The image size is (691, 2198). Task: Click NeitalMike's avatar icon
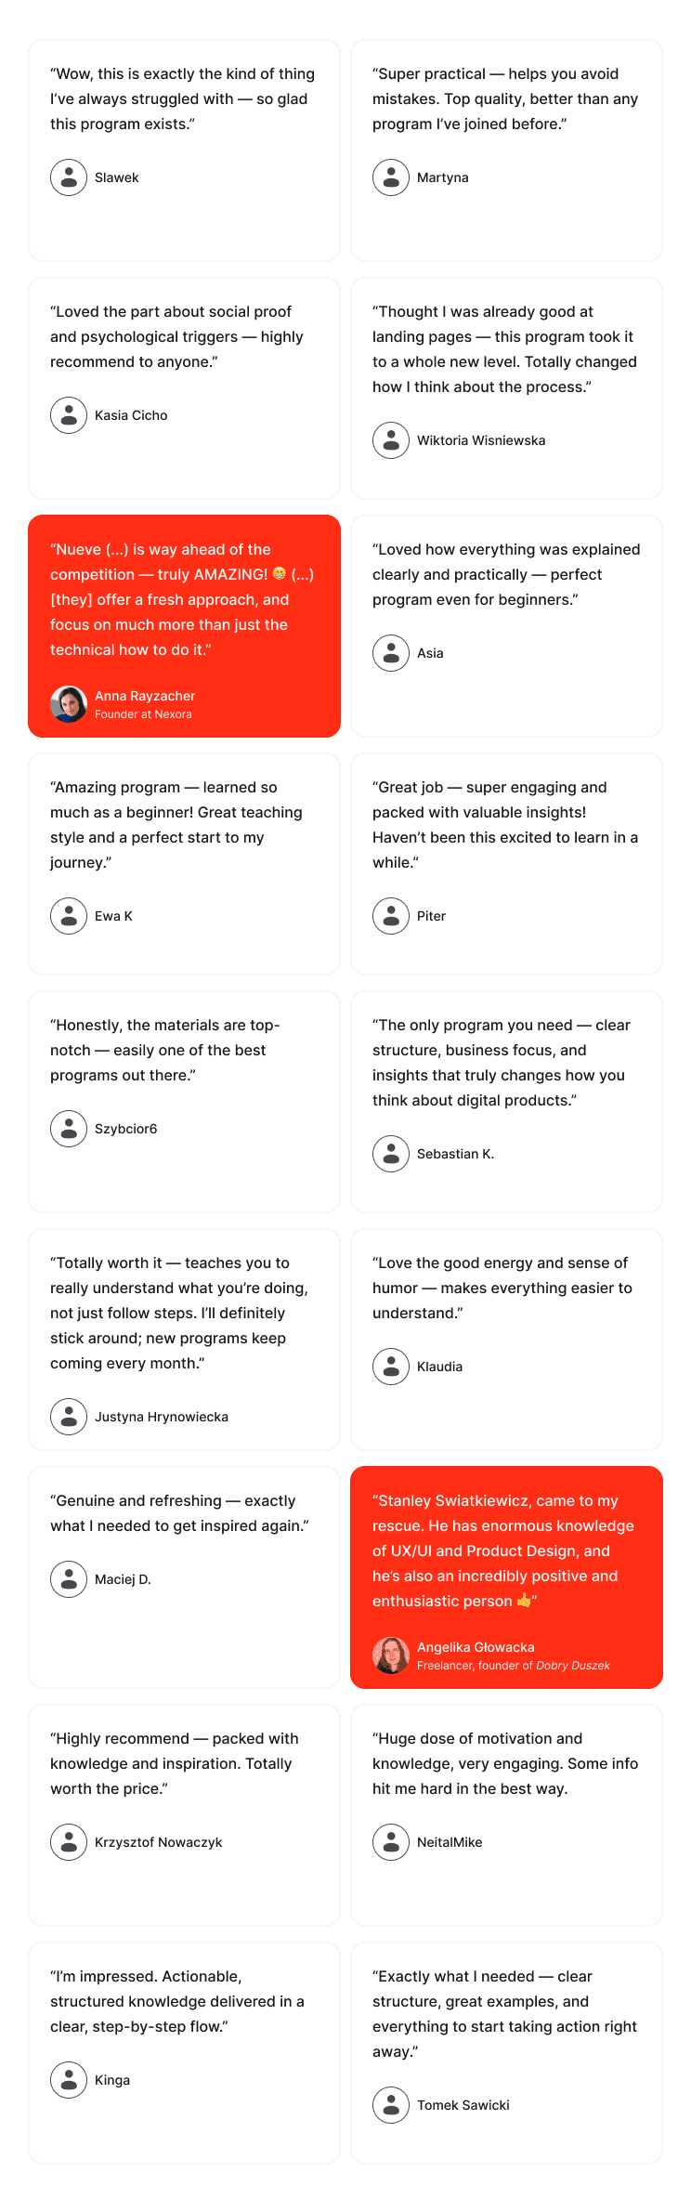click(391, 1842)
